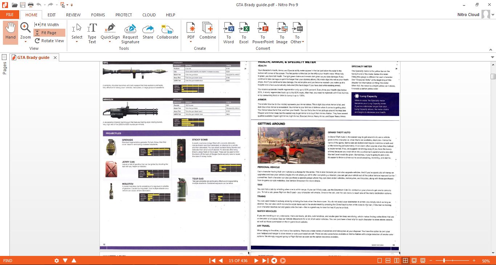Switch to single page view
Viewport: 496px width, 265px height.
pos(379,261)
